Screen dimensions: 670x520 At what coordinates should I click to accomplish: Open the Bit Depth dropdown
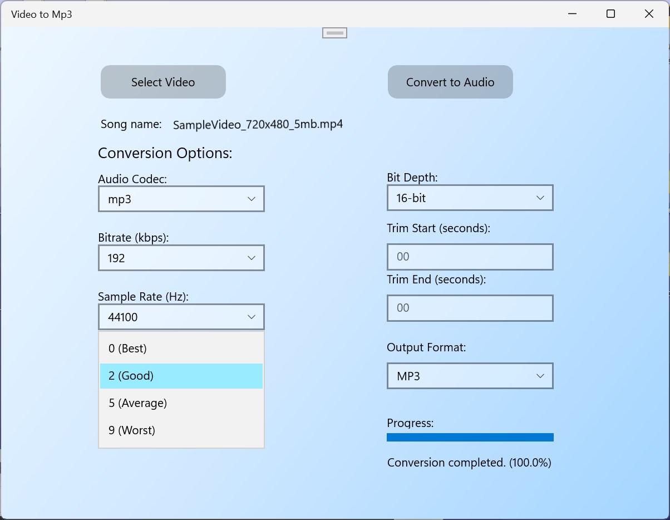(x=470, y=198)
